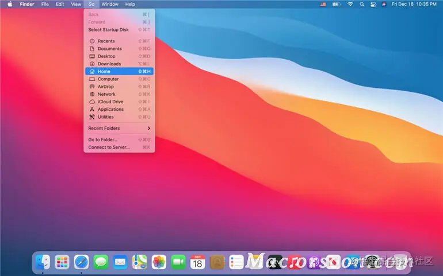The image size is (443, 276).
Task: Open Launchpad in the Dock
Action: click(62, 262)
